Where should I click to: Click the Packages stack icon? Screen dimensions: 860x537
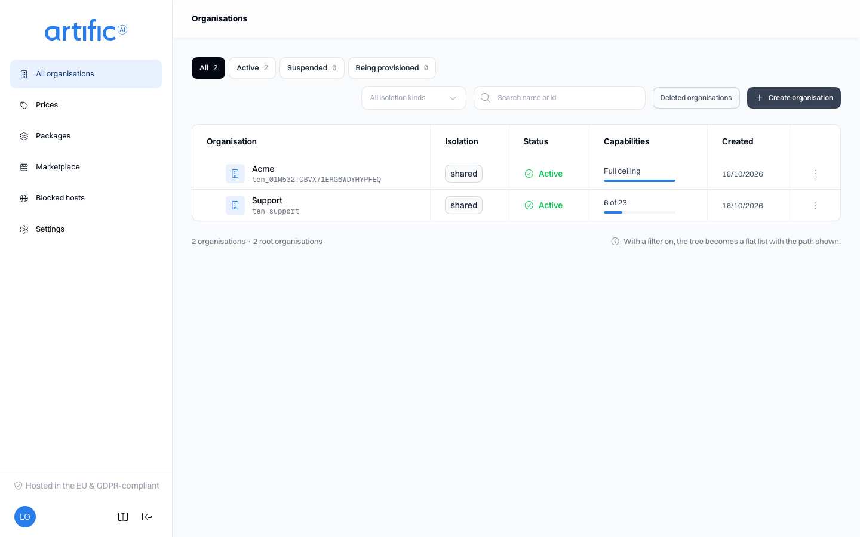coord(24,136)
